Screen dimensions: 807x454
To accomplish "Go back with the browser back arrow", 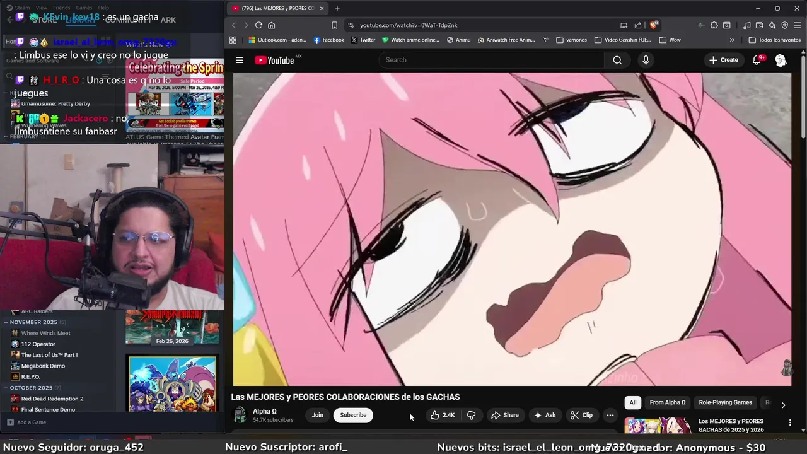I will point(233,25).
